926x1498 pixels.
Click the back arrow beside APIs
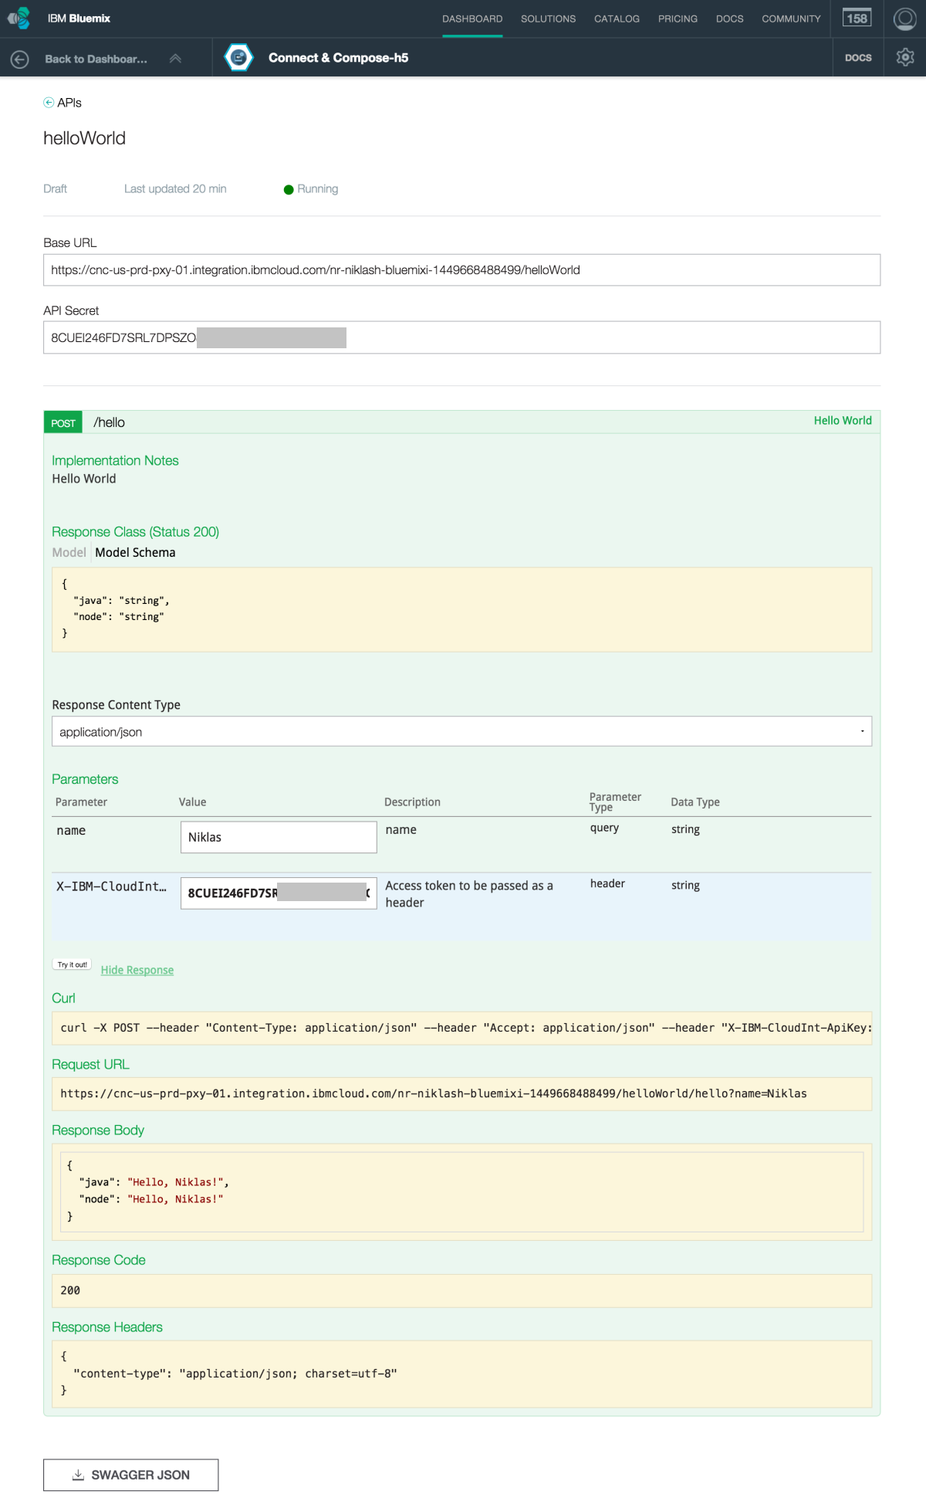[49, 103]
